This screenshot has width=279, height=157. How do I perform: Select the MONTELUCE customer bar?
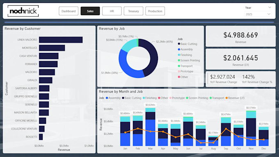click(x=52, y=48)
